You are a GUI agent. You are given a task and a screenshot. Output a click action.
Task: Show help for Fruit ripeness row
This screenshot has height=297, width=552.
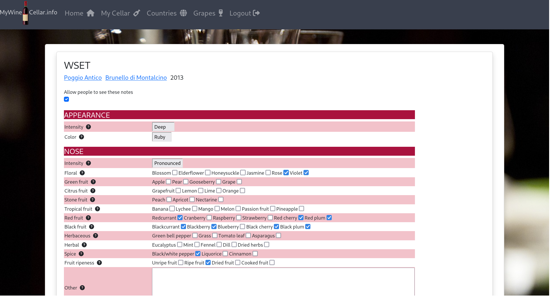pyautogui.click(x=99, y=263)
